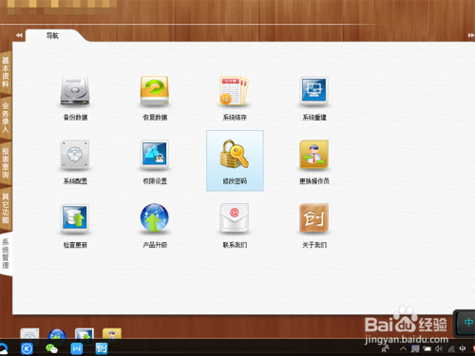Select the 导航 tab at top
The height and width of the screenshot is (356, 475).
pyautogui.click(x=52, y=35)
